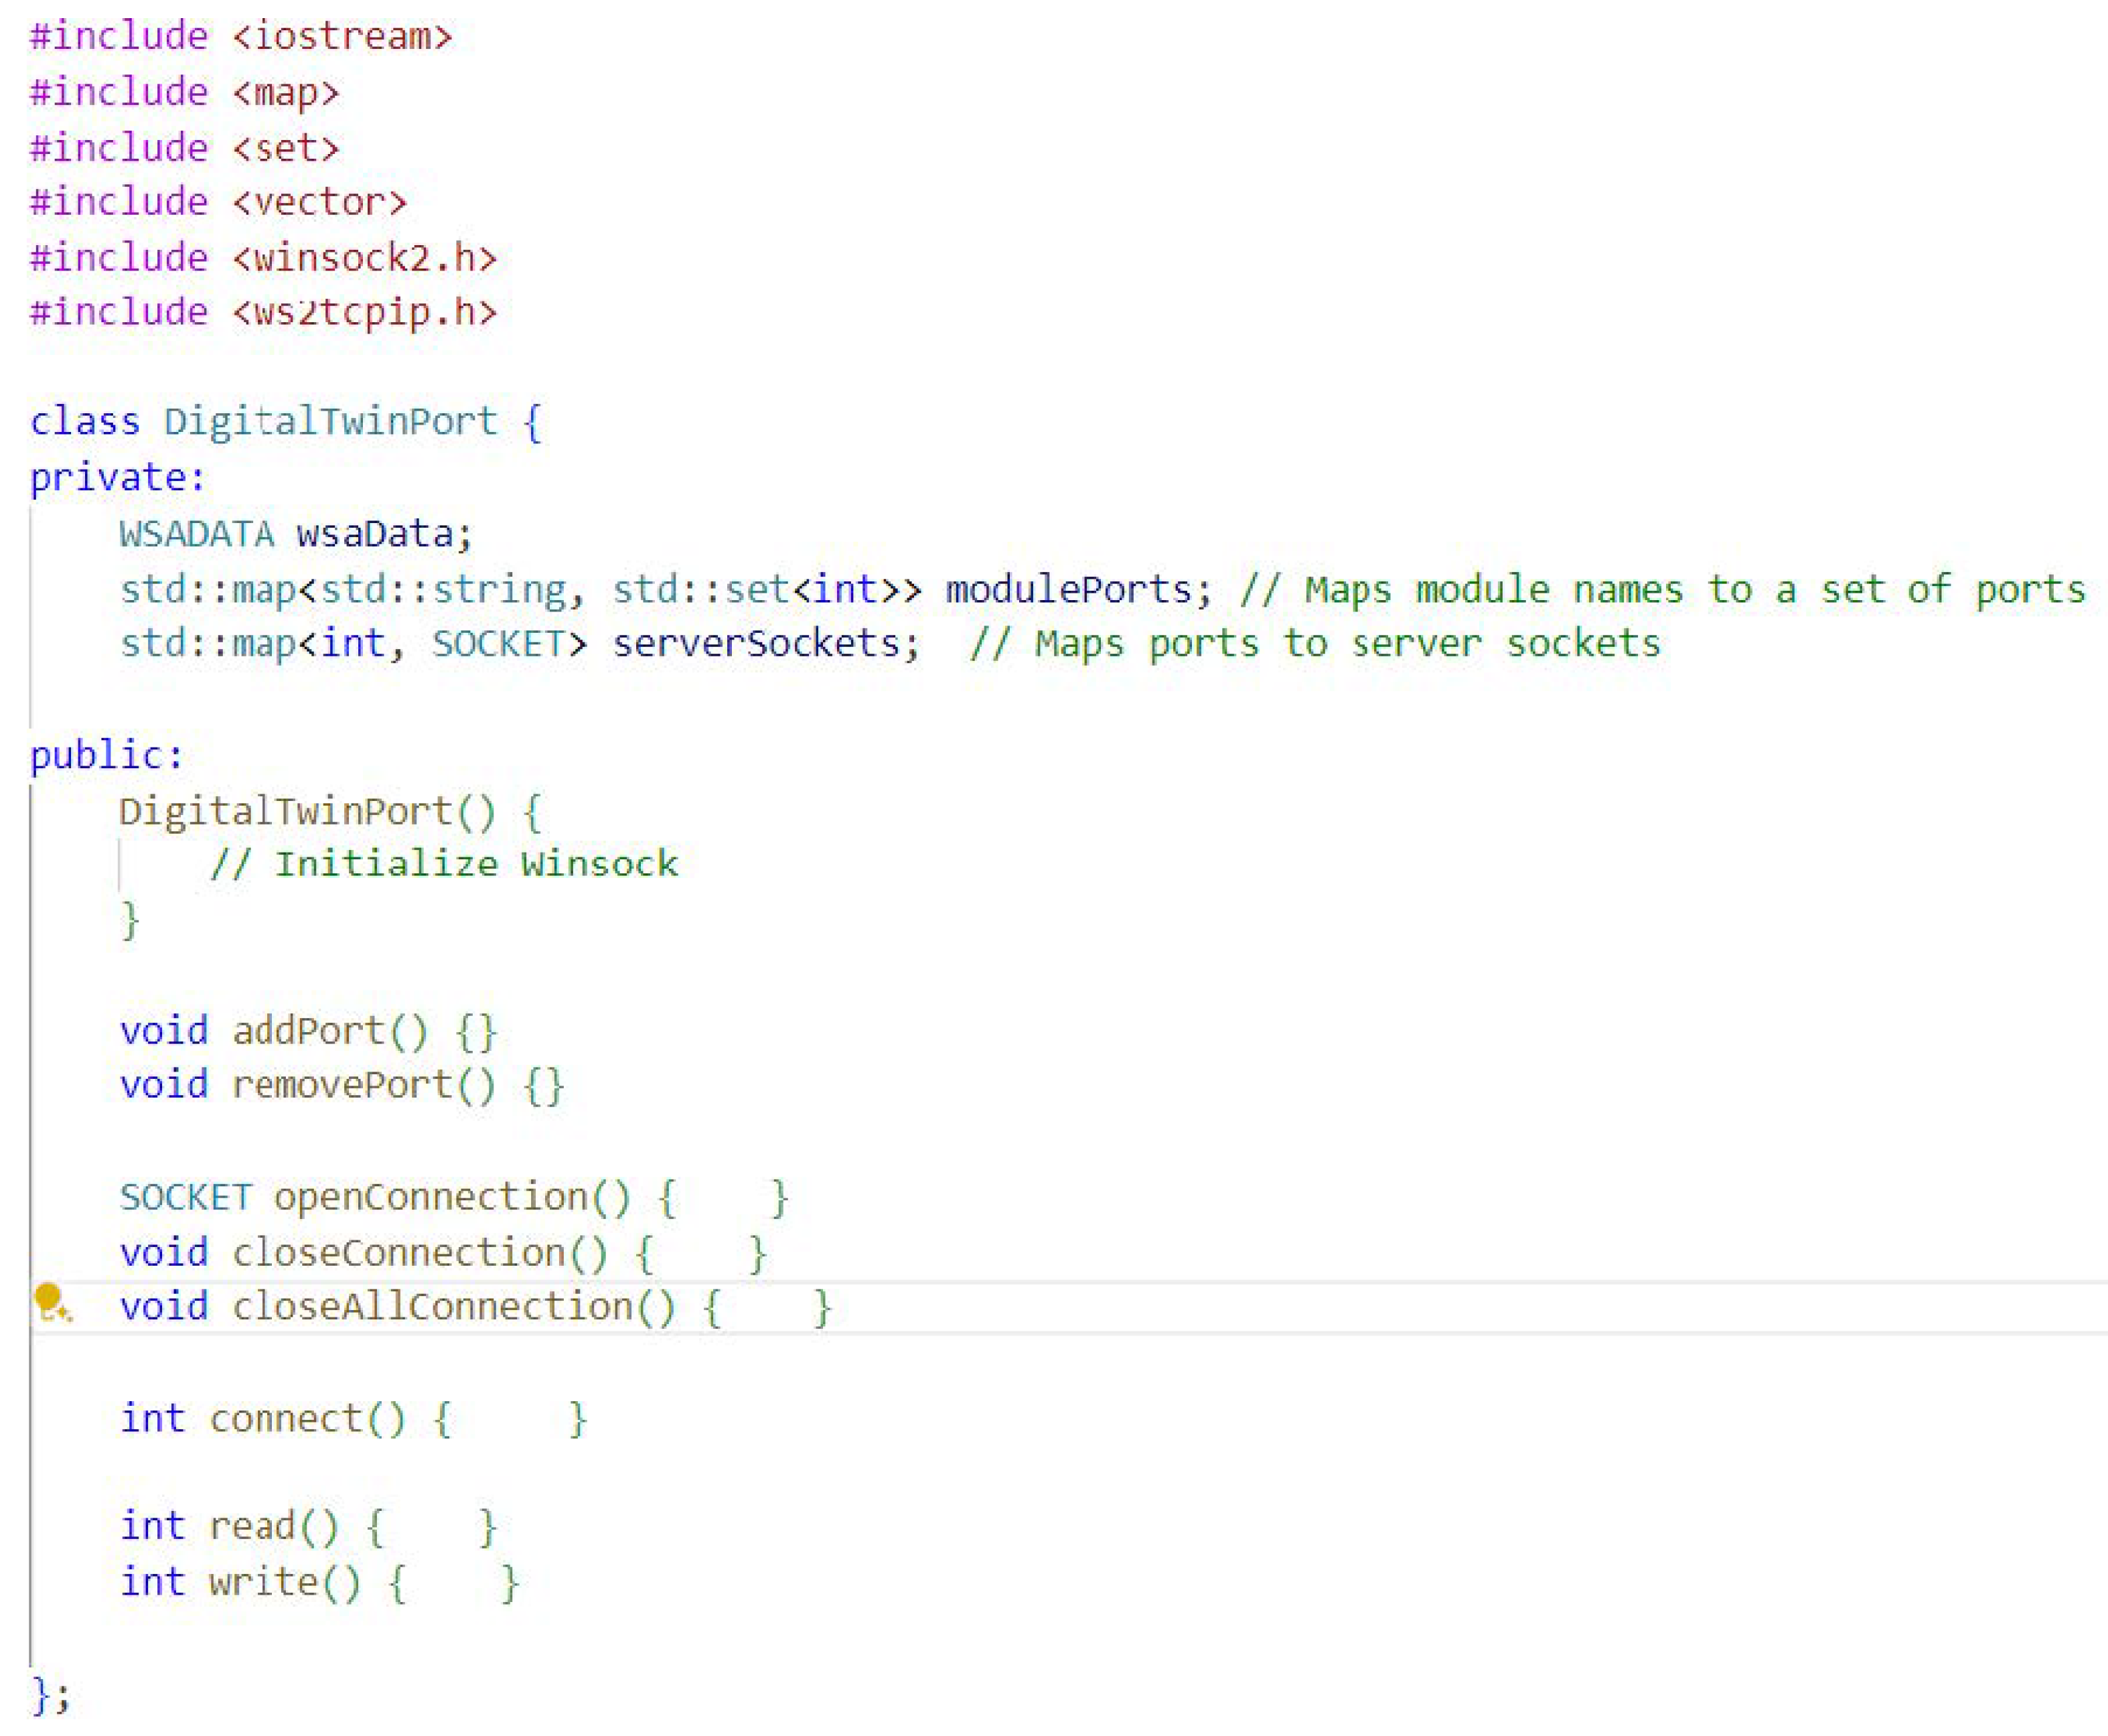Viewport: 2108px width, 1736px height.
Task: Click the vector include header name
Action: [x=320, y=203]
